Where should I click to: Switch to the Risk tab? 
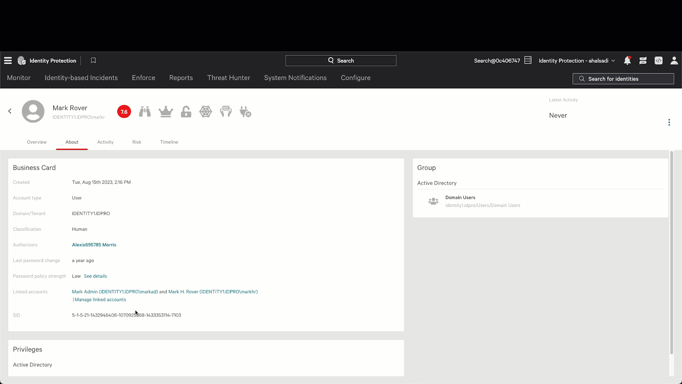137,142
